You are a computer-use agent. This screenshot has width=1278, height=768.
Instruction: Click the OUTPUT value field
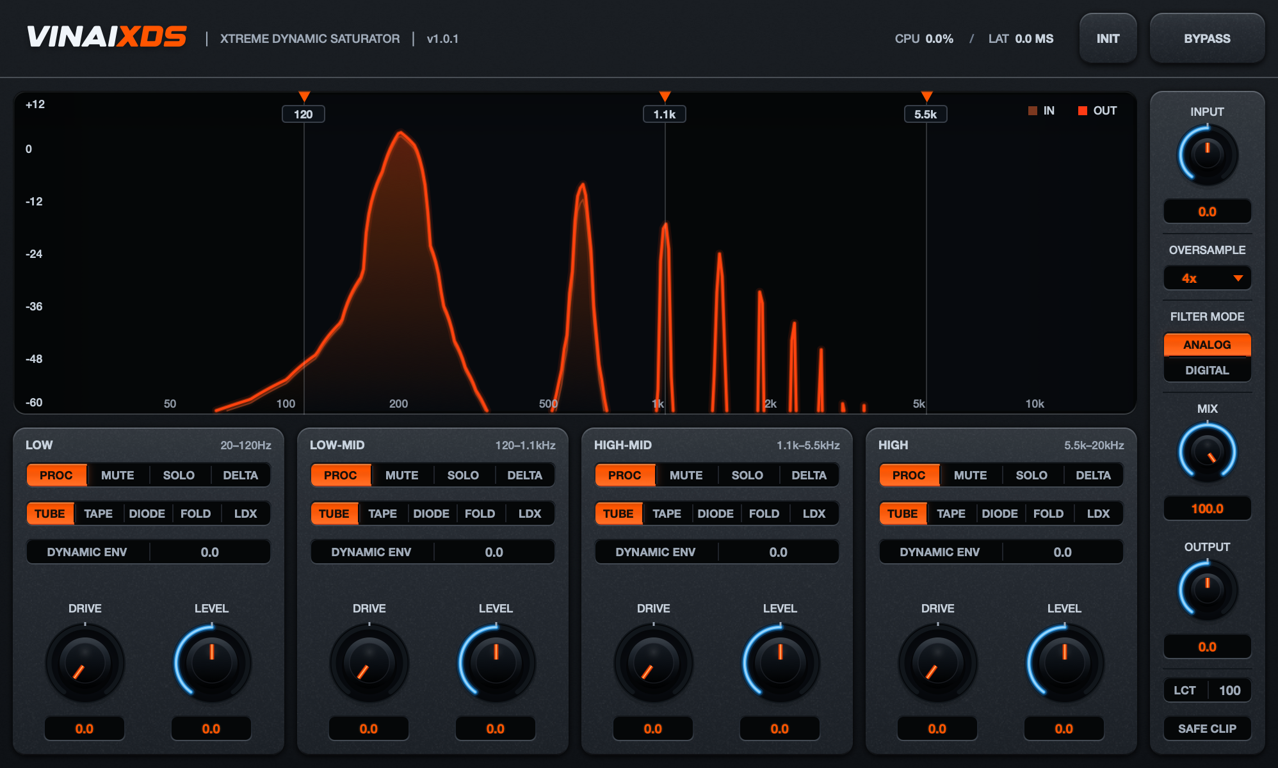click(x=1208, y=646)
